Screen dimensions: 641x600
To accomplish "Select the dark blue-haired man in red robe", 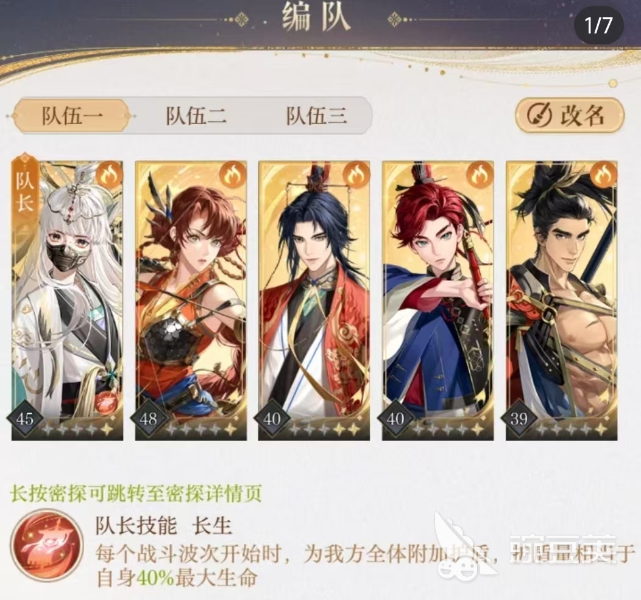I will tap(314, 301).
